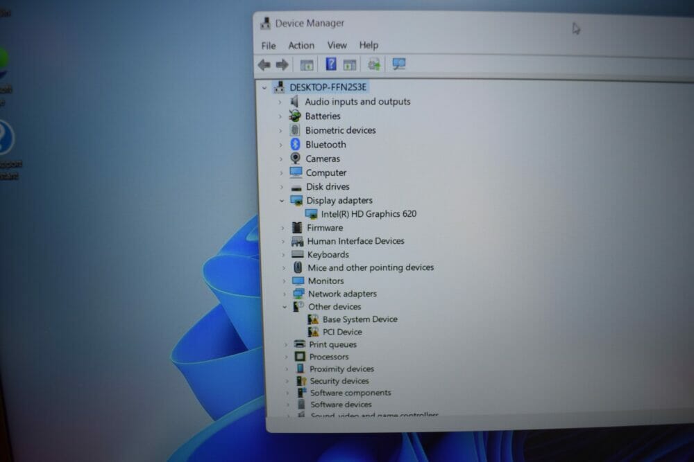
Task: Click the Cameras webcam icon
Action: (295, 158)
